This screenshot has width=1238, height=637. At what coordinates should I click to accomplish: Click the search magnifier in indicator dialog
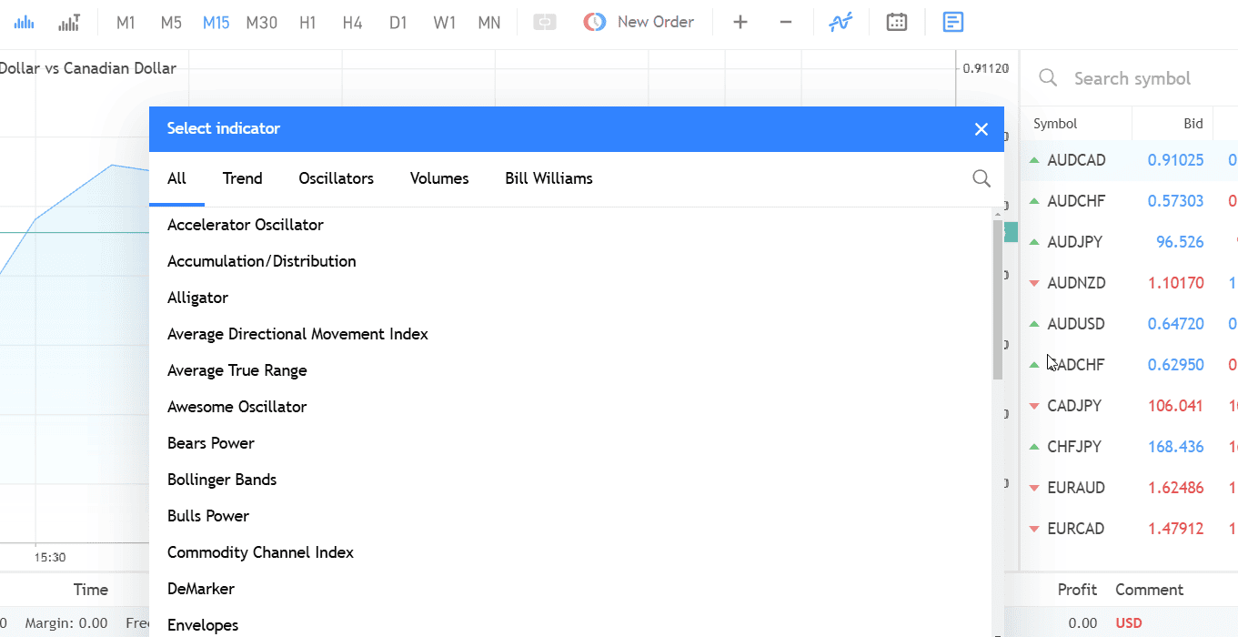click(981, 178)
